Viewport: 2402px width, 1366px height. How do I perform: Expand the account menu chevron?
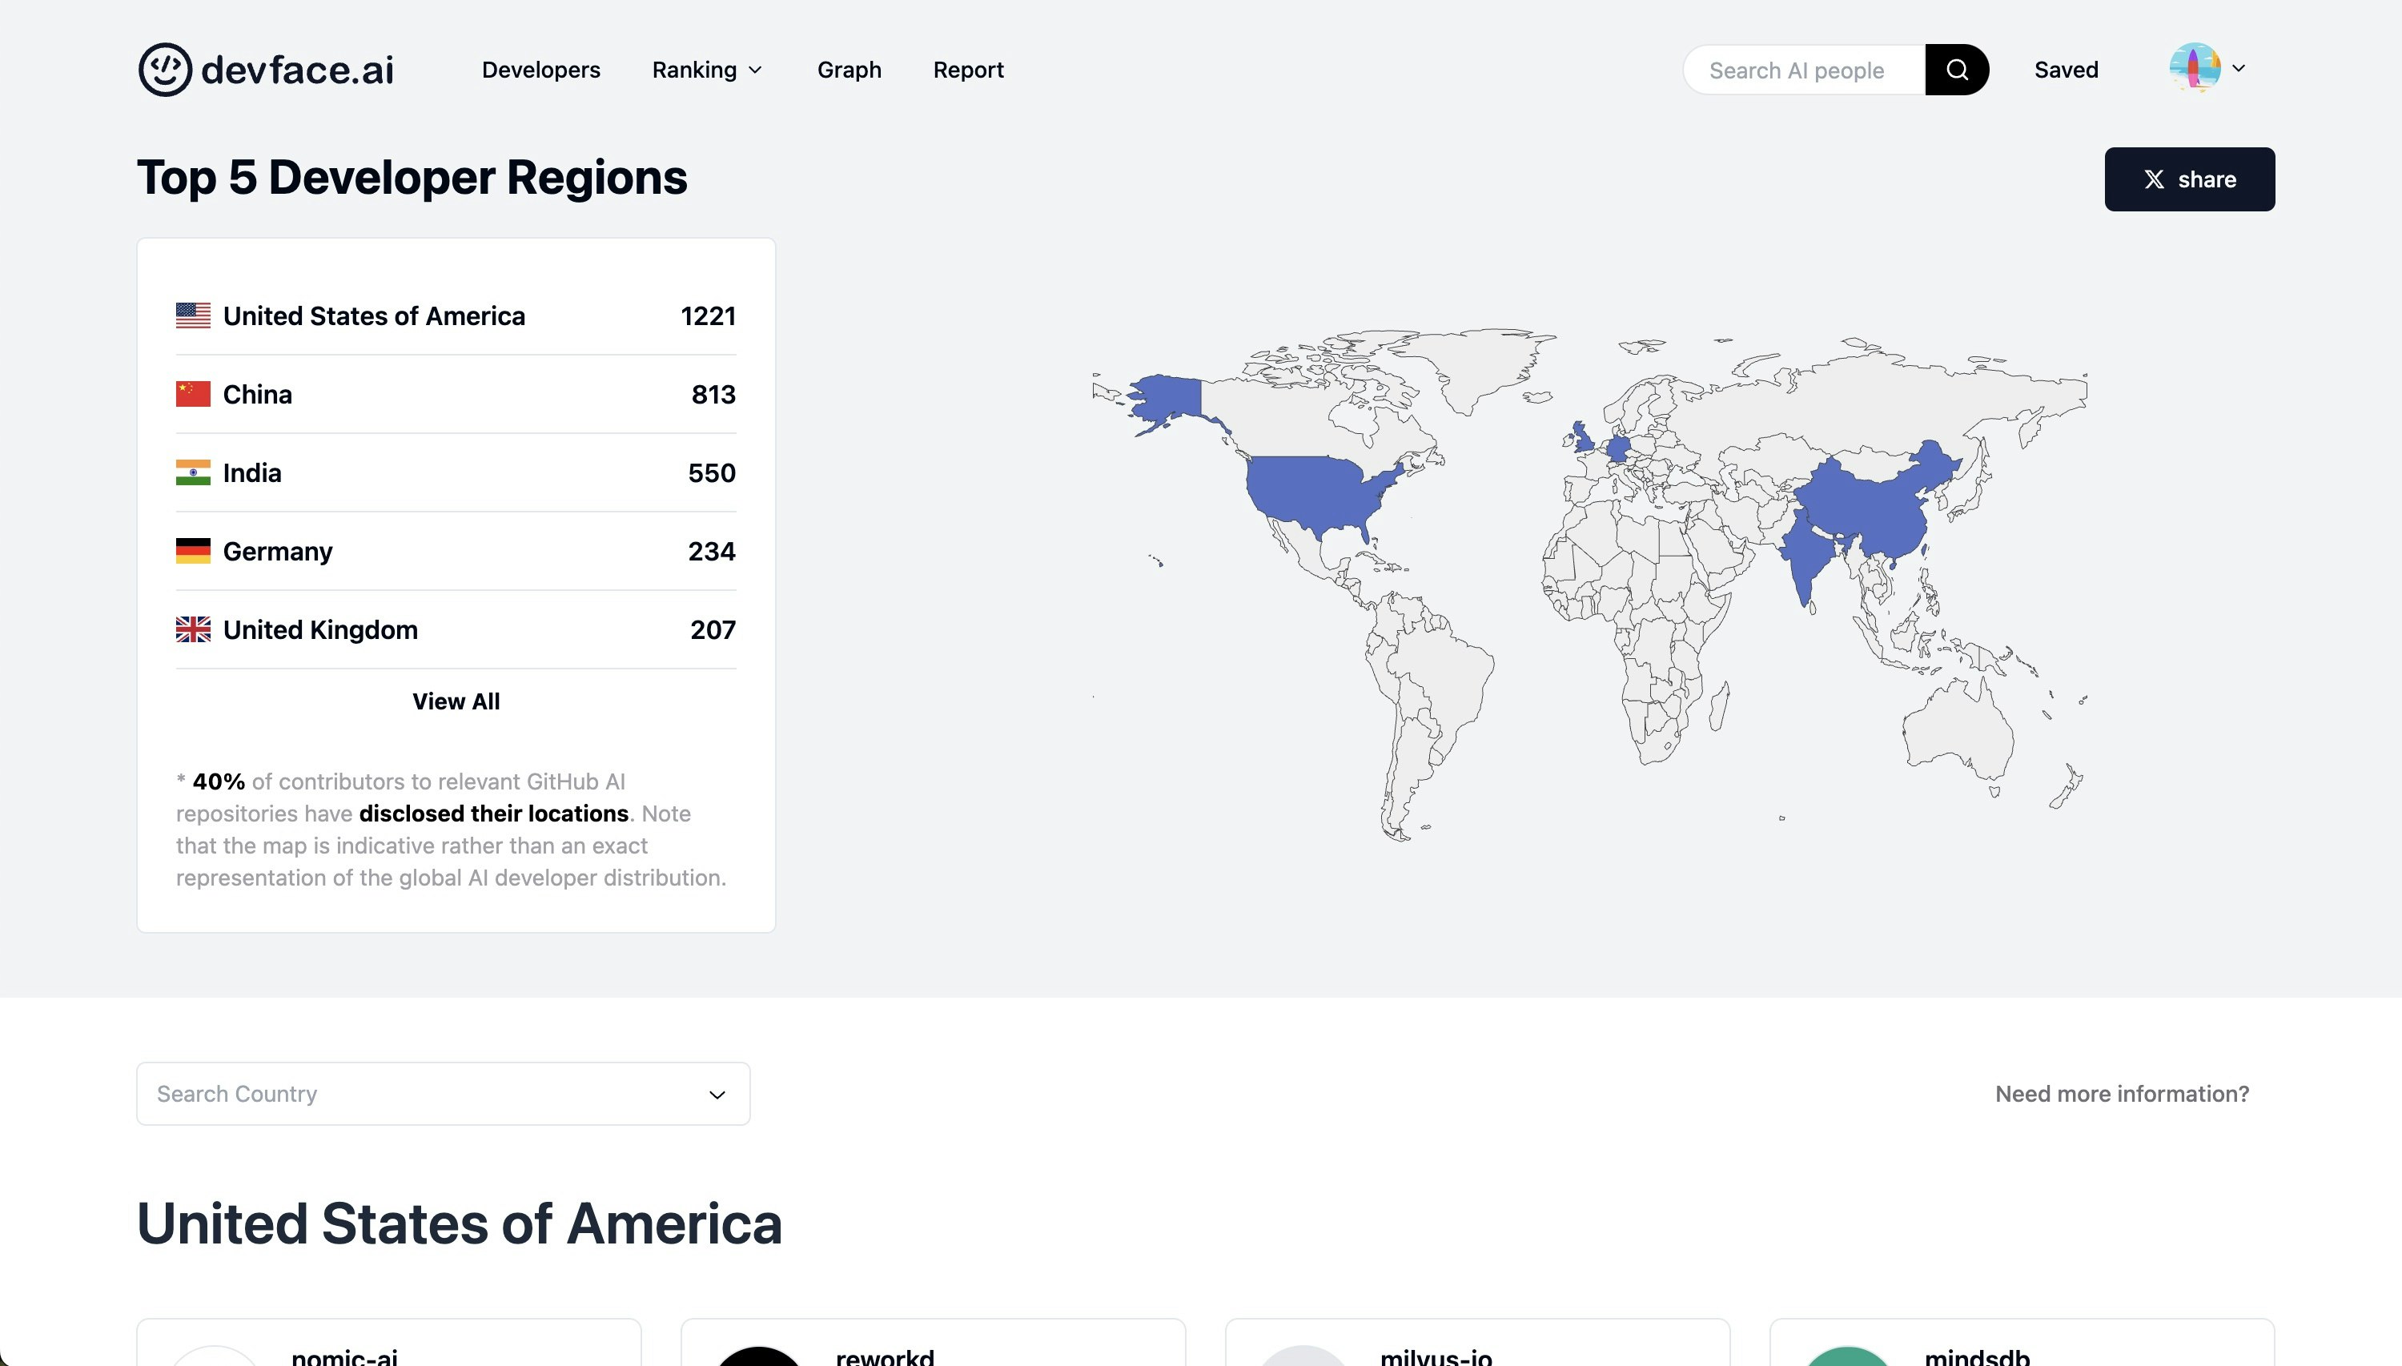point(2239,69)
